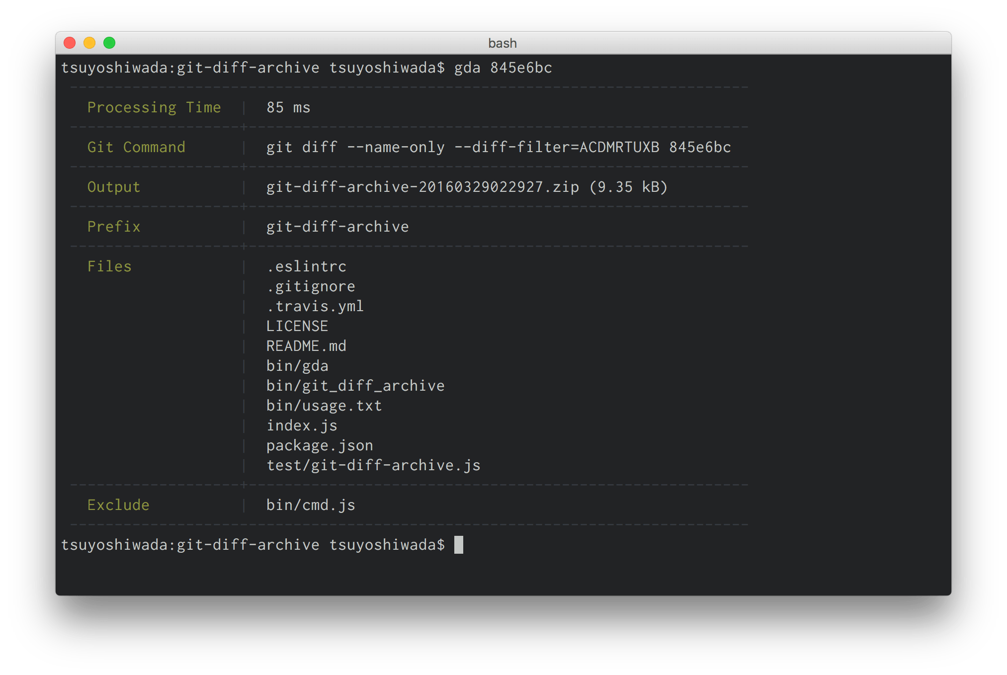Click the Prefix label
The image size is (1007, 675).
114,226
